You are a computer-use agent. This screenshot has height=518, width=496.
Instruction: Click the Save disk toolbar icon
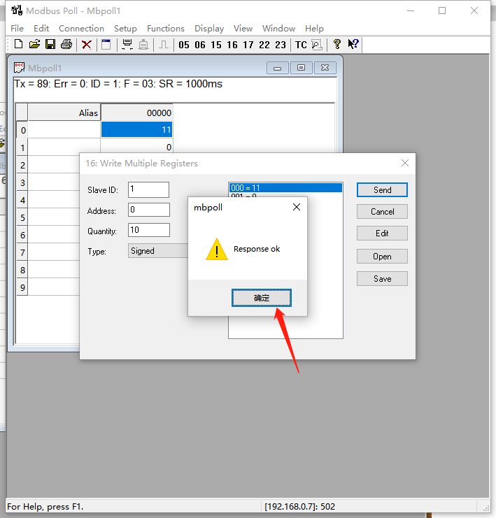click(50, 45)
